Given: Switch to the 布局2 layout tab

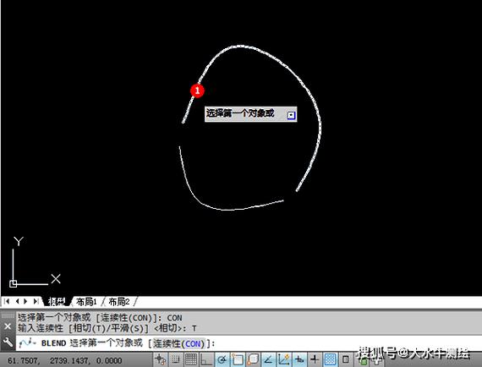Looking at the screenshot, I should click(x=119, y=302).
